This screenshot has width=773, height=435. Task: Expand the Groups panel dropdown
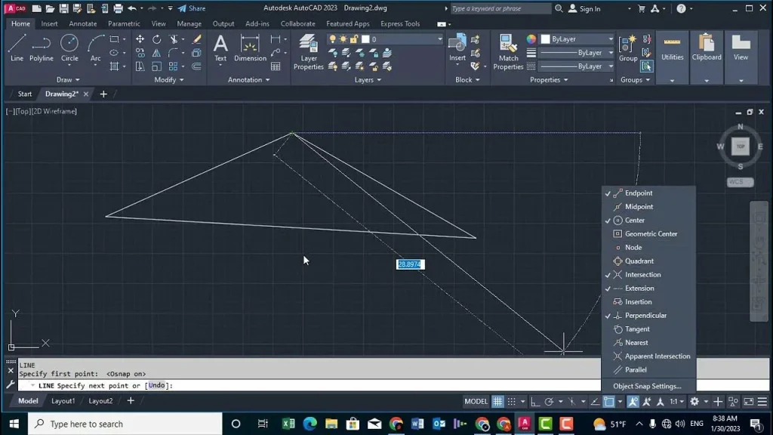pyautogui.click(x=635, y=80)
